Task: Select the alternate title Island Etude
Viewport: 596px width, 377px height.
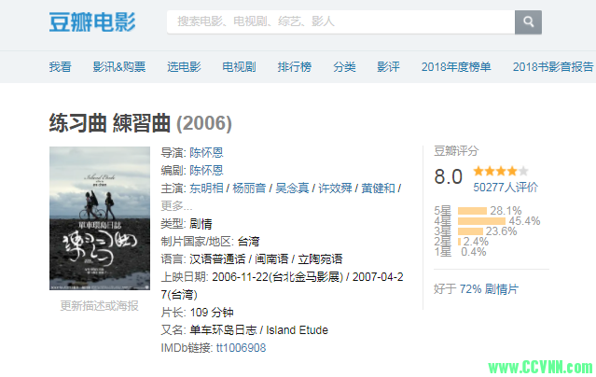Action: pos(297,329)
